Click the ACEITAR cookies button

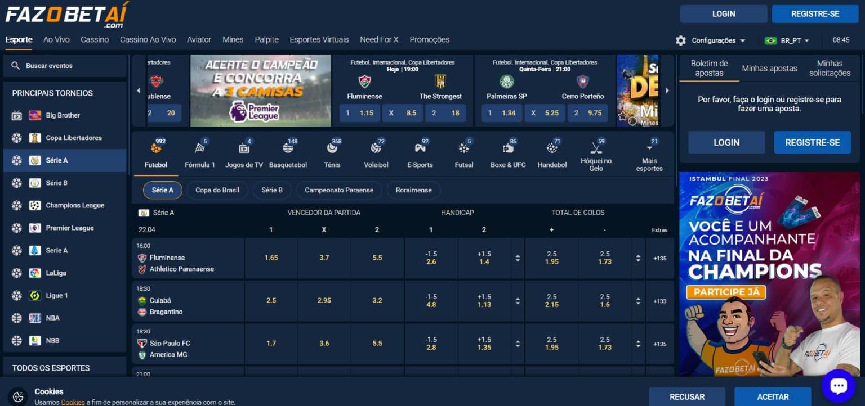click(x=773, y=396)
